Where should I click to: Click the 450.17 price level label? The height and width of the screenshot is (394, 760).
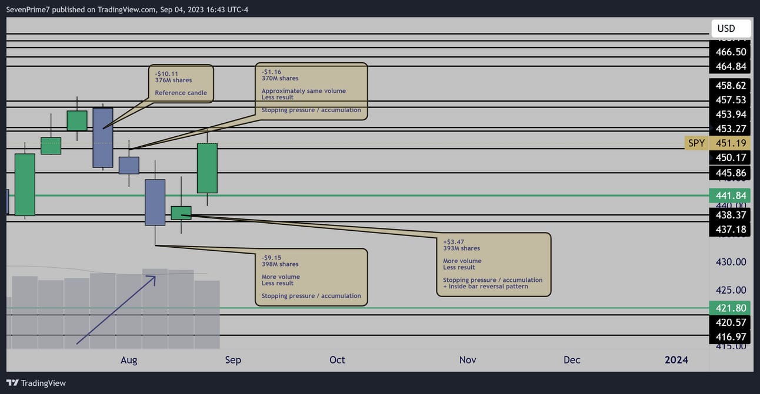(x=731, y=157)
